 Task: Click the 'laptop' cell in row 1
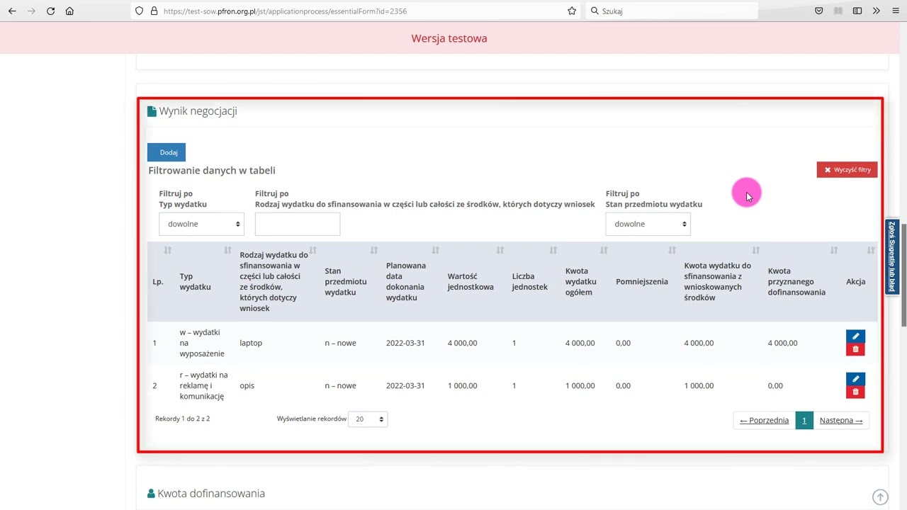tap(251, 343)
